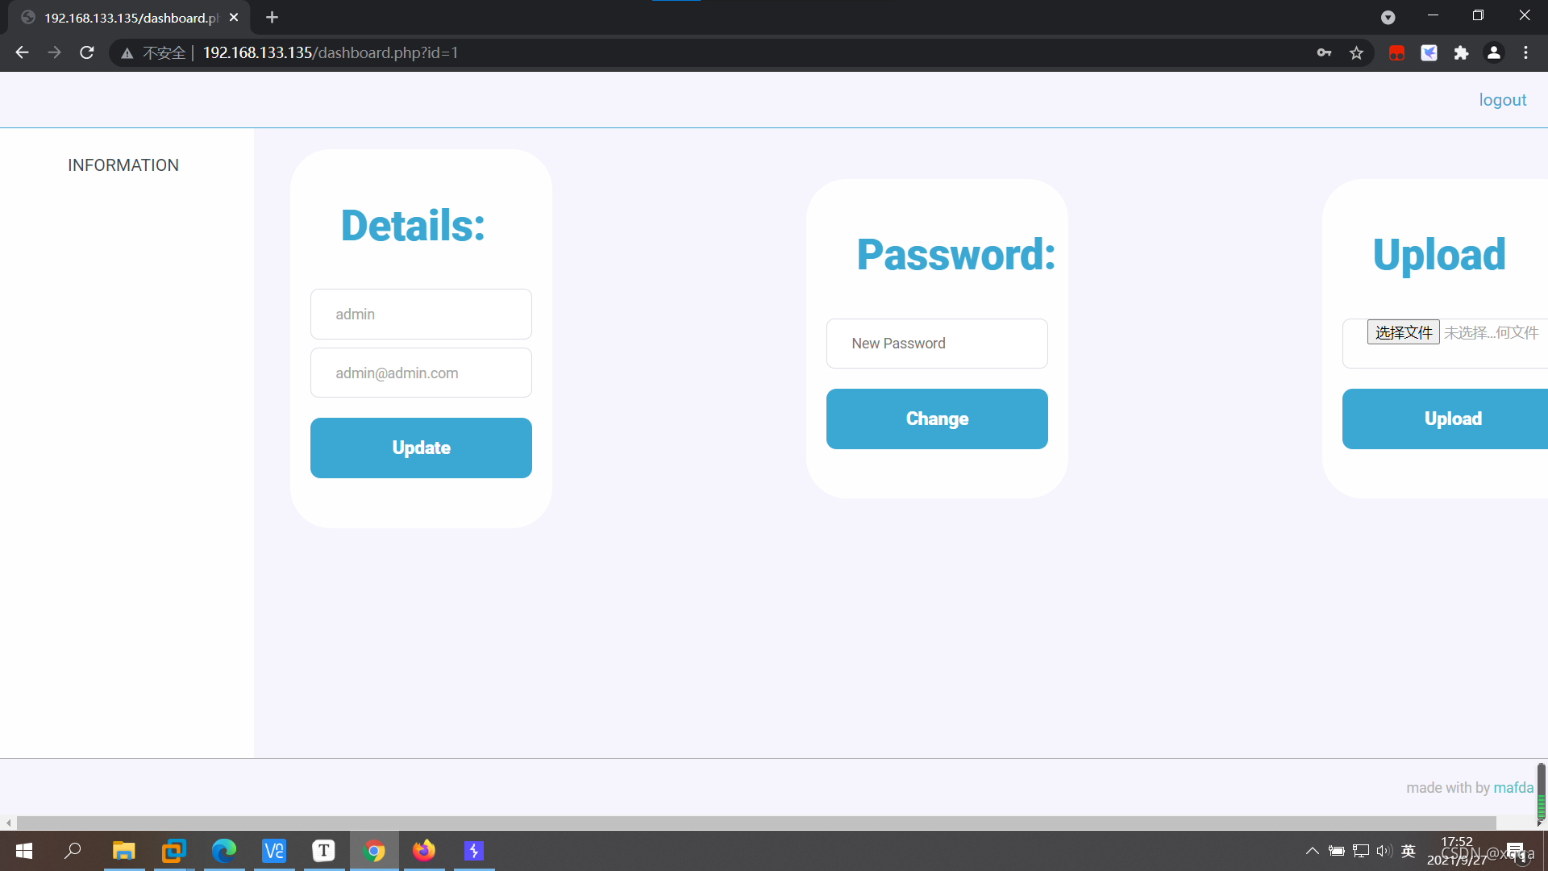Bookmark page with star icon
The width and height of the screenshot is (1548, 871).
click(x=1356, y=52)
